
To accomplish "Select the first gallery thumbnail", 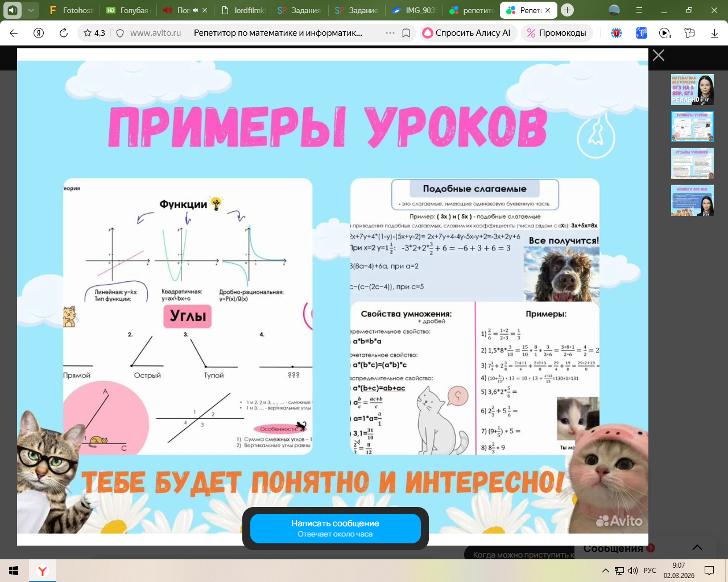I will [x=692, y=89].
